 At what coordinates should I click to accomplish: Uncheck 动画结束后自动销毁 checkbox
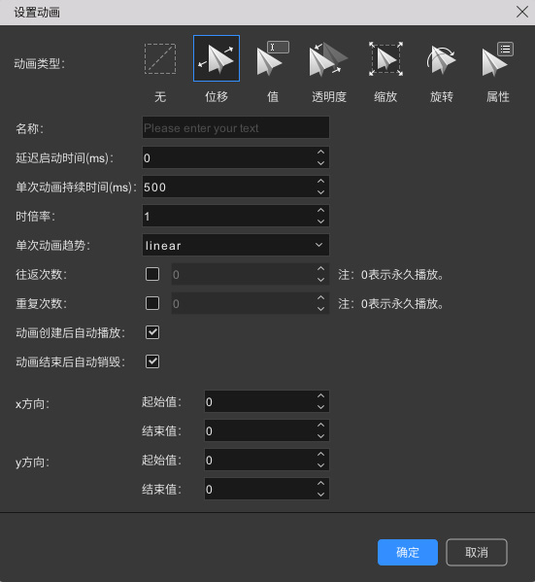click(x=152, y=361)
